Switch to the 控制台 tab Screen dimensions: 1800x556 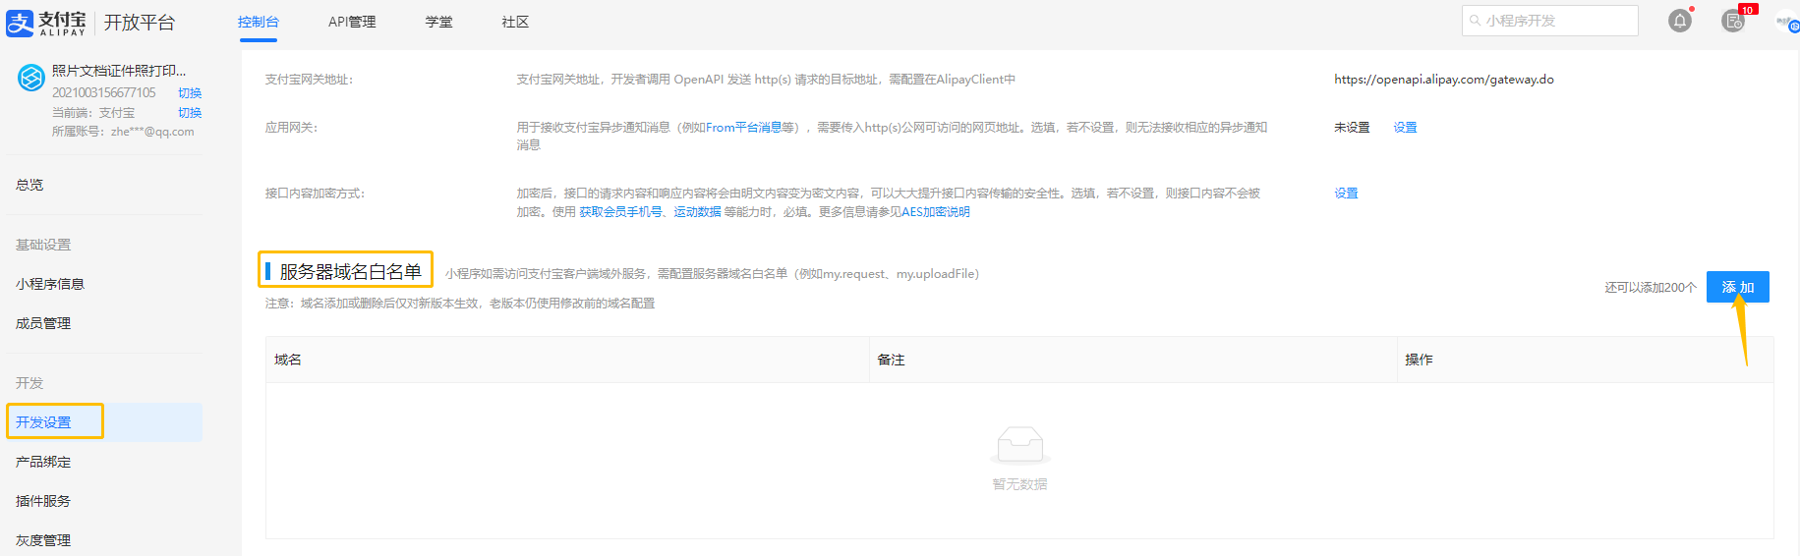pos(259,22)
